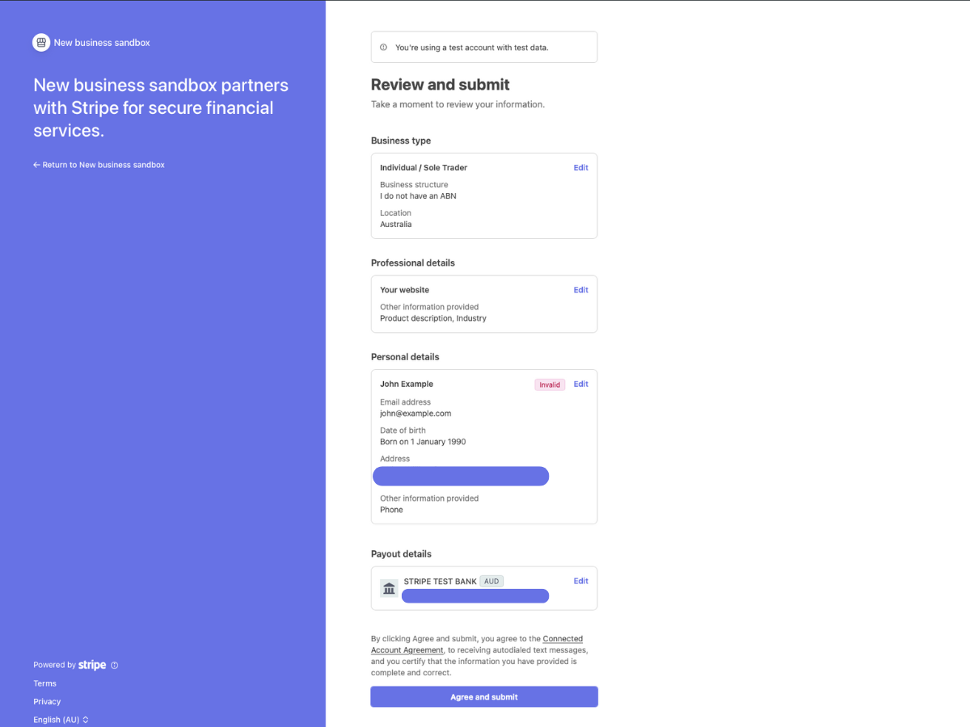The width and height of the screenshot is (970, 727).
Task: Click the info icon beside the Stripe logo
Action: 114,665
